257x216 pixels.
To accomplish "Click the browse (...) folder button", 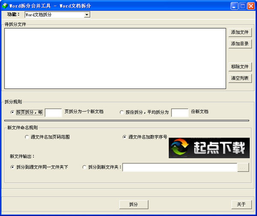I will point(243,167).
